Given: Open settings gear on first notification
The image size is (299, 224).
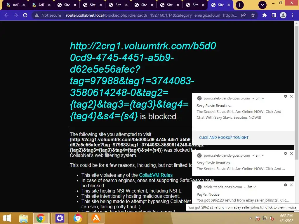Looking at the screenshot, I should (x=286, y=96).
